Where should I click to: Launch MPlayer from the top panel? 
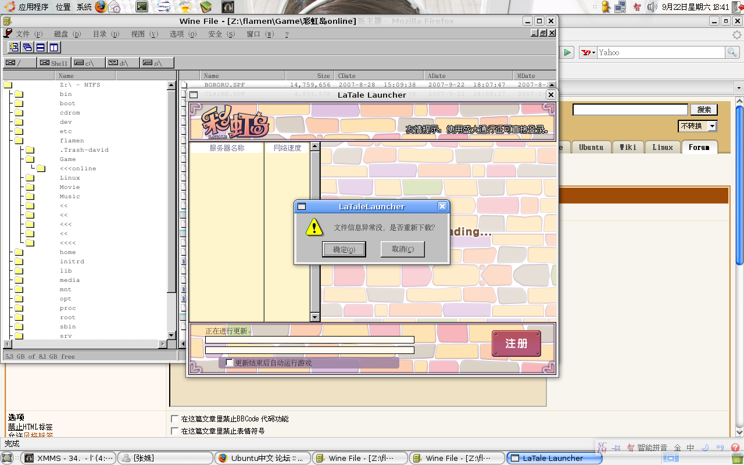pyautogui.click(x=164, y=7)
